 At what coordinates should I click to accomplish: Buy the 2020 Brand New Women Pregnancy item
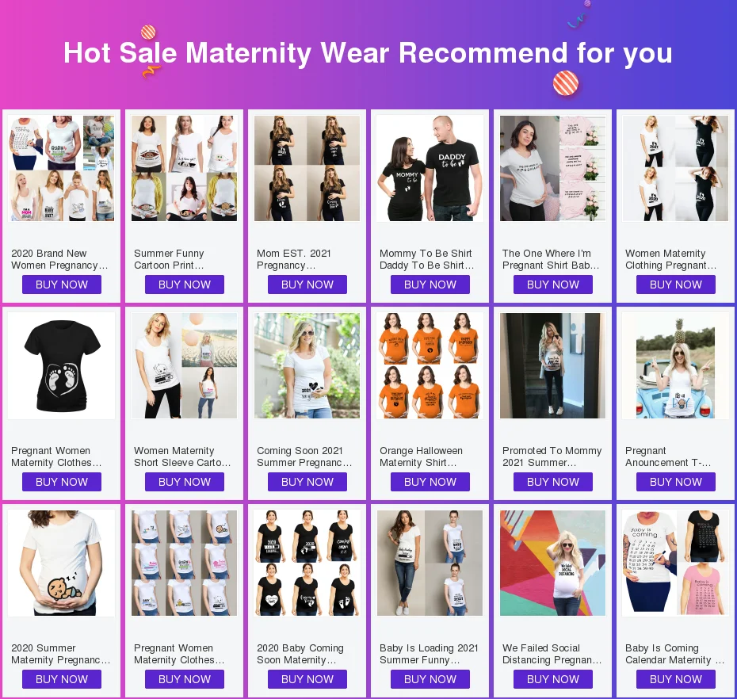tap(62, 285)
